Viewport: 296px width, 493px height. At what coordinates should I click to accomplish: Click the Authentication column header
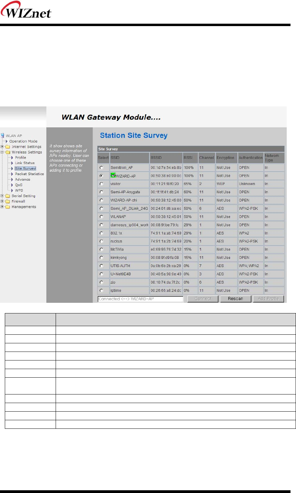click(251, 158)
